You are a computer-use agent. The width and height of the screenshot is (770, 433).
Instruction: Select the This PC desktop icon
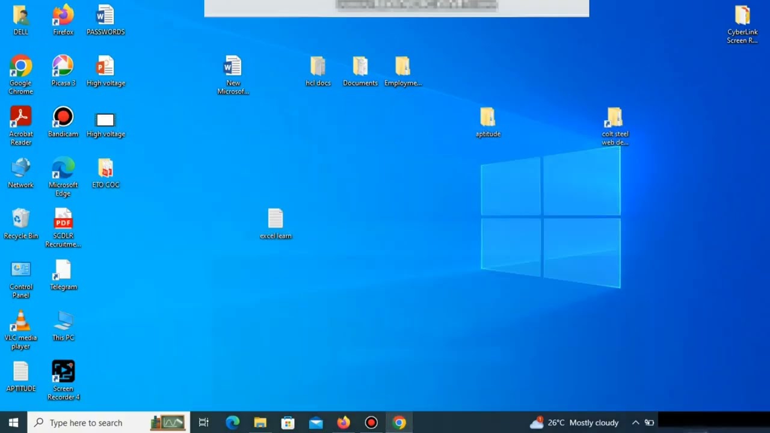[63, 326]
